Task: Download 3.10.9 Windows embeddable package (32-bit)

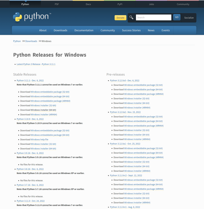Action: click(x=50, y=130)
